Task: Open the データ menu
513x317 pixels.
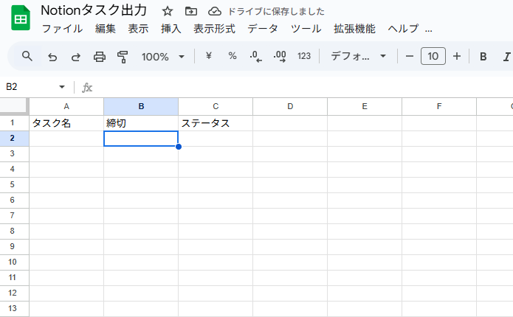Action: coord(263,29)
